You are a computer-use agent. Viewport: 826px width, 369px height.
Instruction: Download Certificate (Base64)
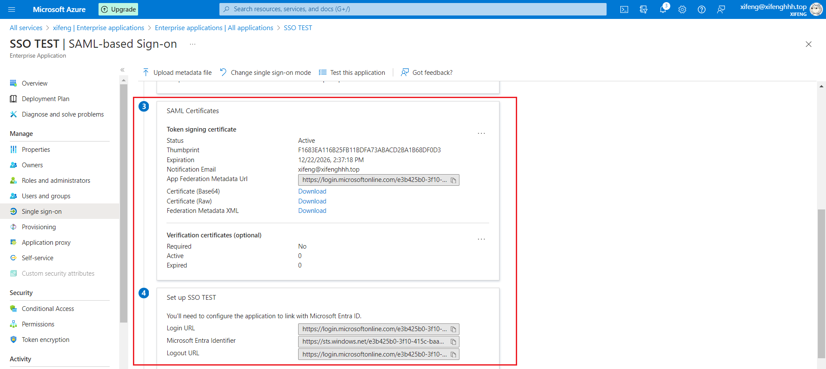pos(312,191)
